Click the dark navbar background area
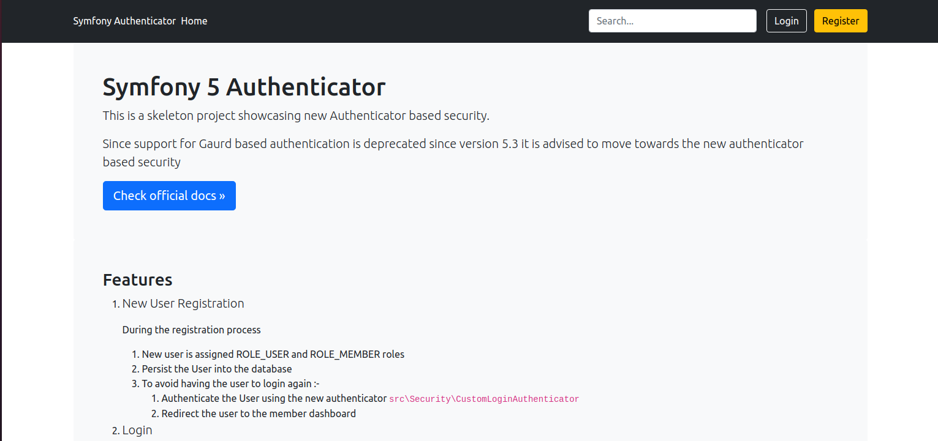 click(x=398, y=20)
